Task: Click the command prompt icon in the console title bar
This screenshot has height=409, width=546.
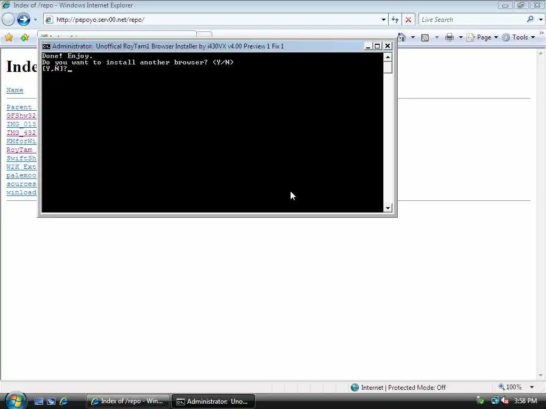Action: pyautogui.click(x=46, y=46)
